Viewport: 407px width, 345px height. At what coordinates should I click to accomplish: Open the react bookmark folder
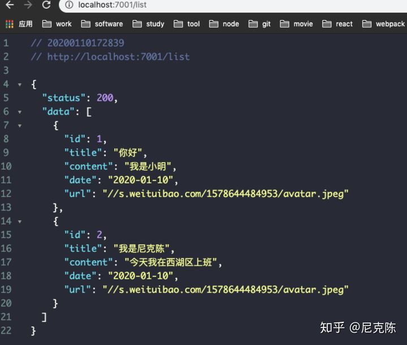337,24
